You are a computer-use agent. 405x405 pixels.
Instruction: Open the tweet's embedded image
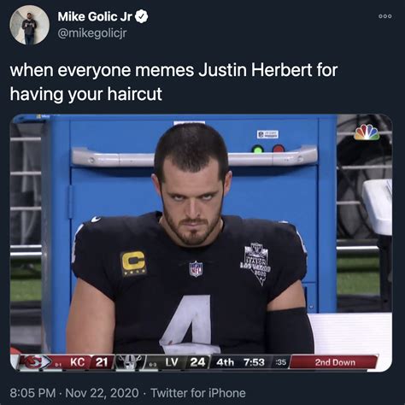click(x=201, y=243)
